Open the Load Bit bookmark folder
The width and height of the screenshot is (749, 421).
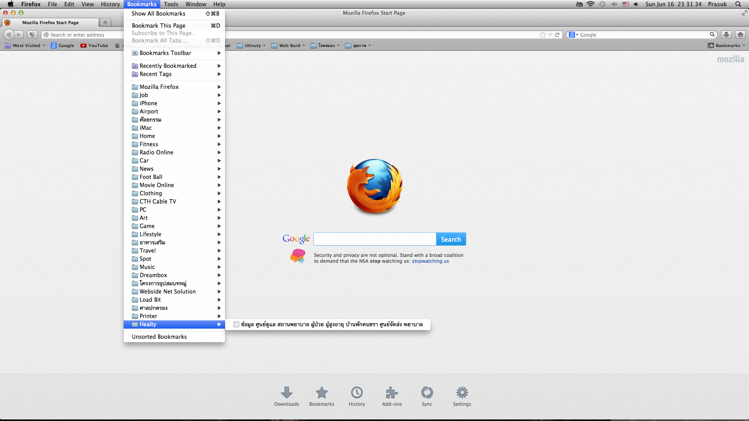174,300
